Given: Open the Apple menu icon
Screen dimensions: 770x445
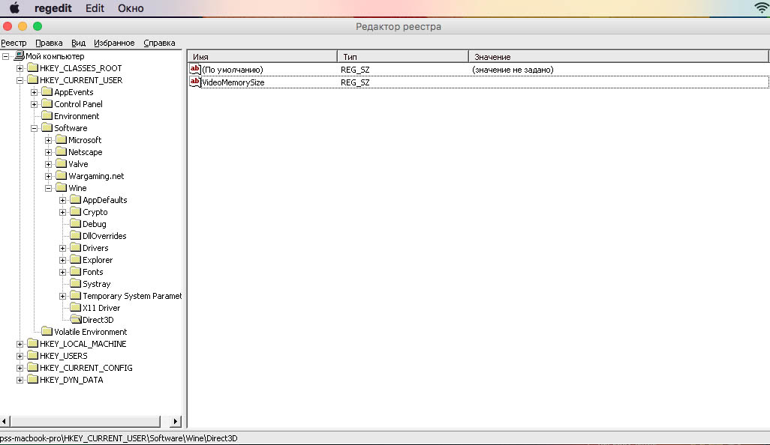Looking at the screenshot, I should click(x=14, y=8).
